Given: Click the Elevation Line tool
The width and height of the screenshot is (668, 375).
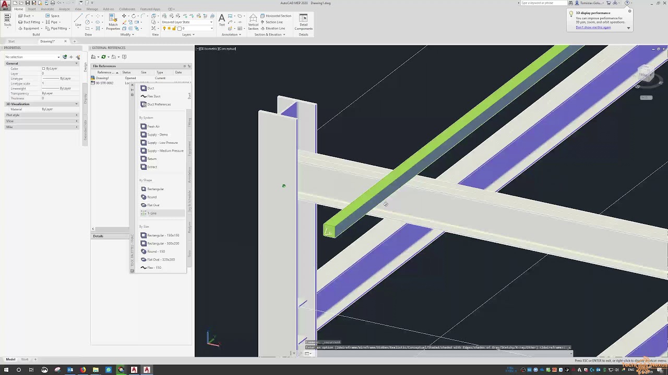Looking at the screenshot, I should pyautogui.click(x=273, y=28).
